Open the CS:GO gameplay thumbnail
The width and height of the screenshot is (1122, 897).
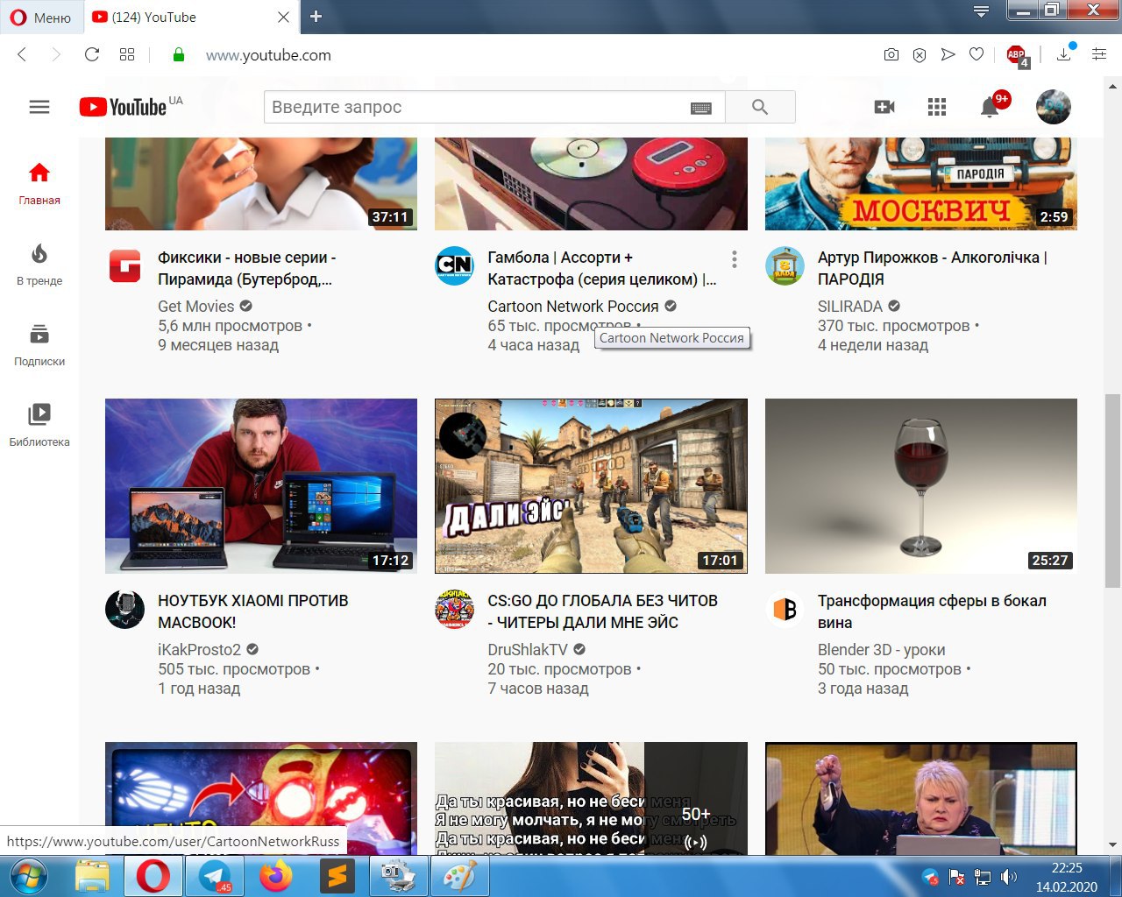coord(591,486)
